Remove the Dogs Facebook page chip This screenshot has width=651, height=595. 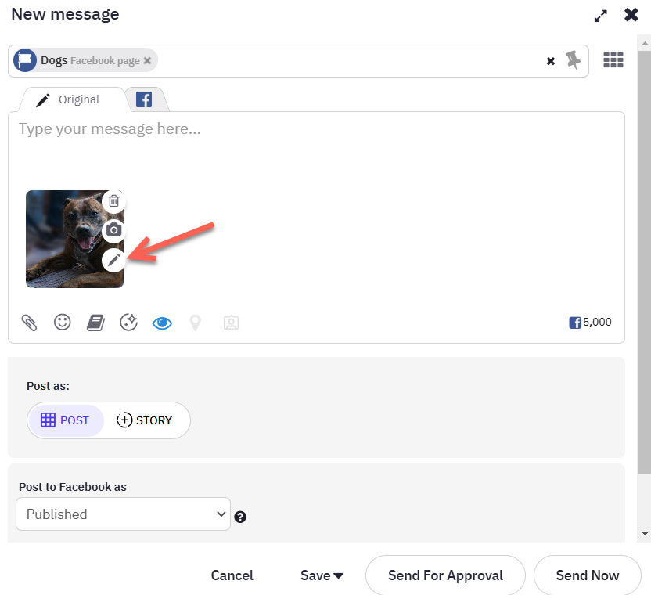point(147,60)
